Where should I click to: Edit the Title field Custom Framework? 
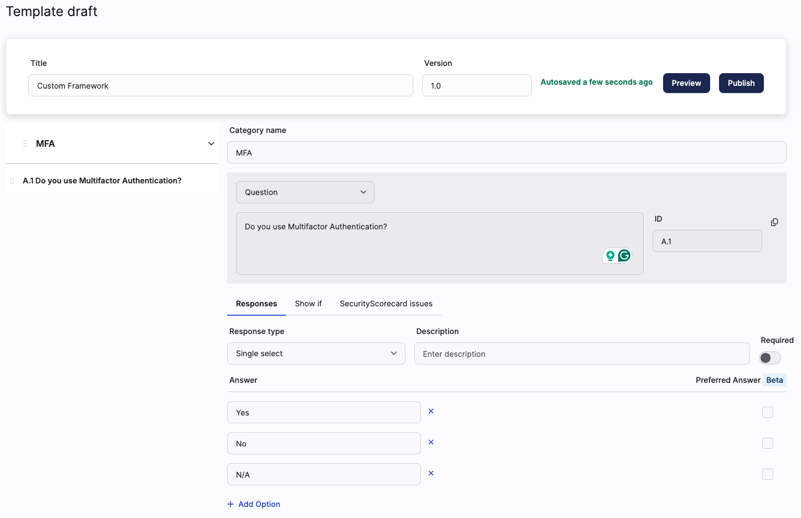click(220, 85)
